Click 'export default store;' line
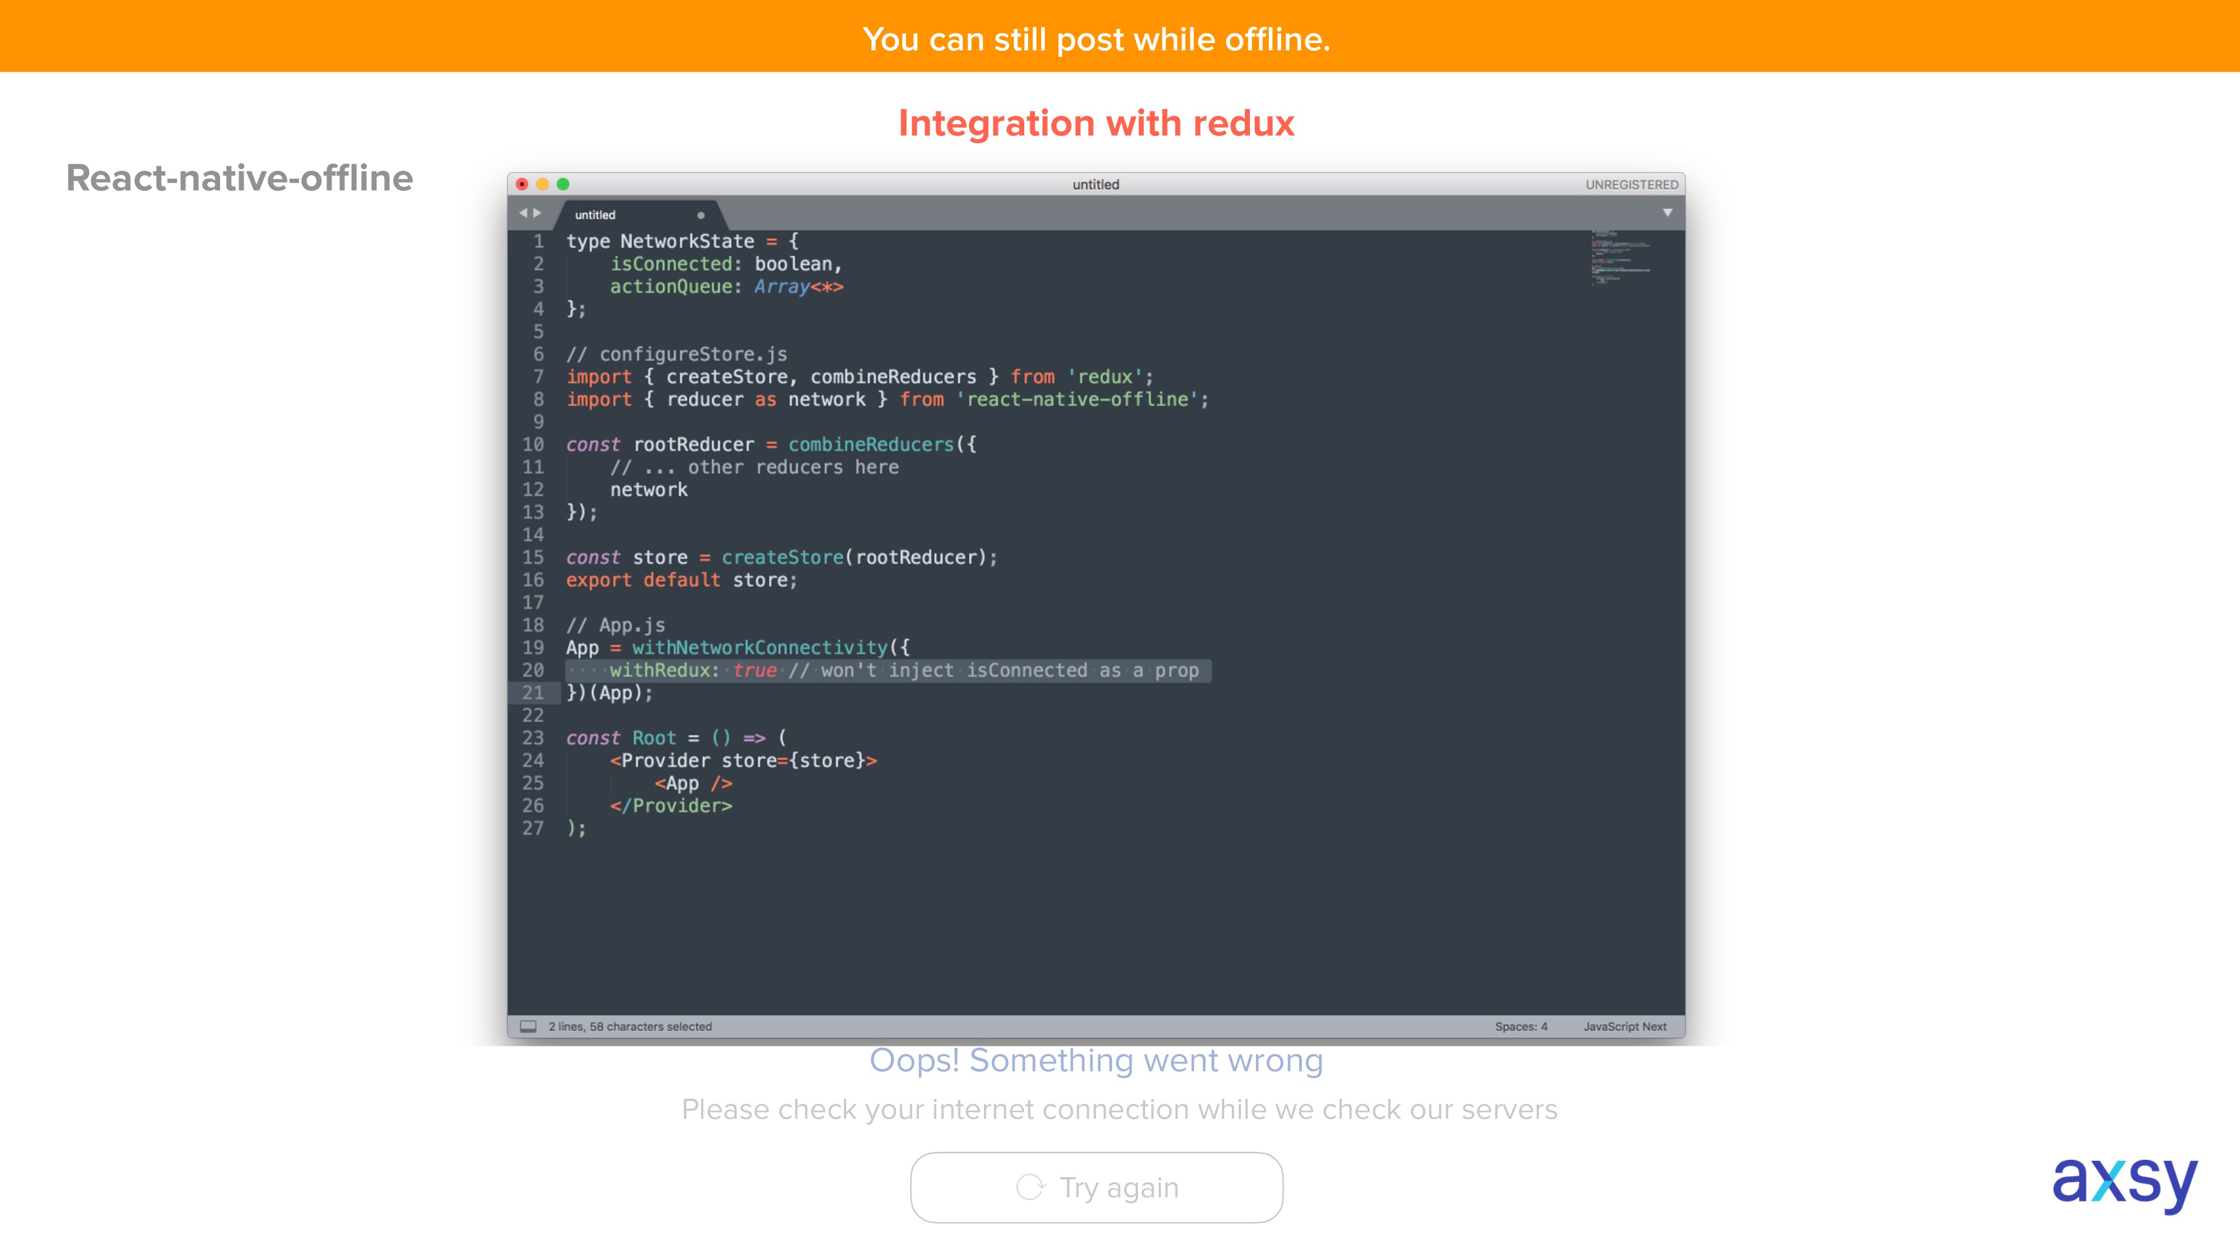Image resolution: width=2240 pixels, height=1260 pixels. click(682, 580)
